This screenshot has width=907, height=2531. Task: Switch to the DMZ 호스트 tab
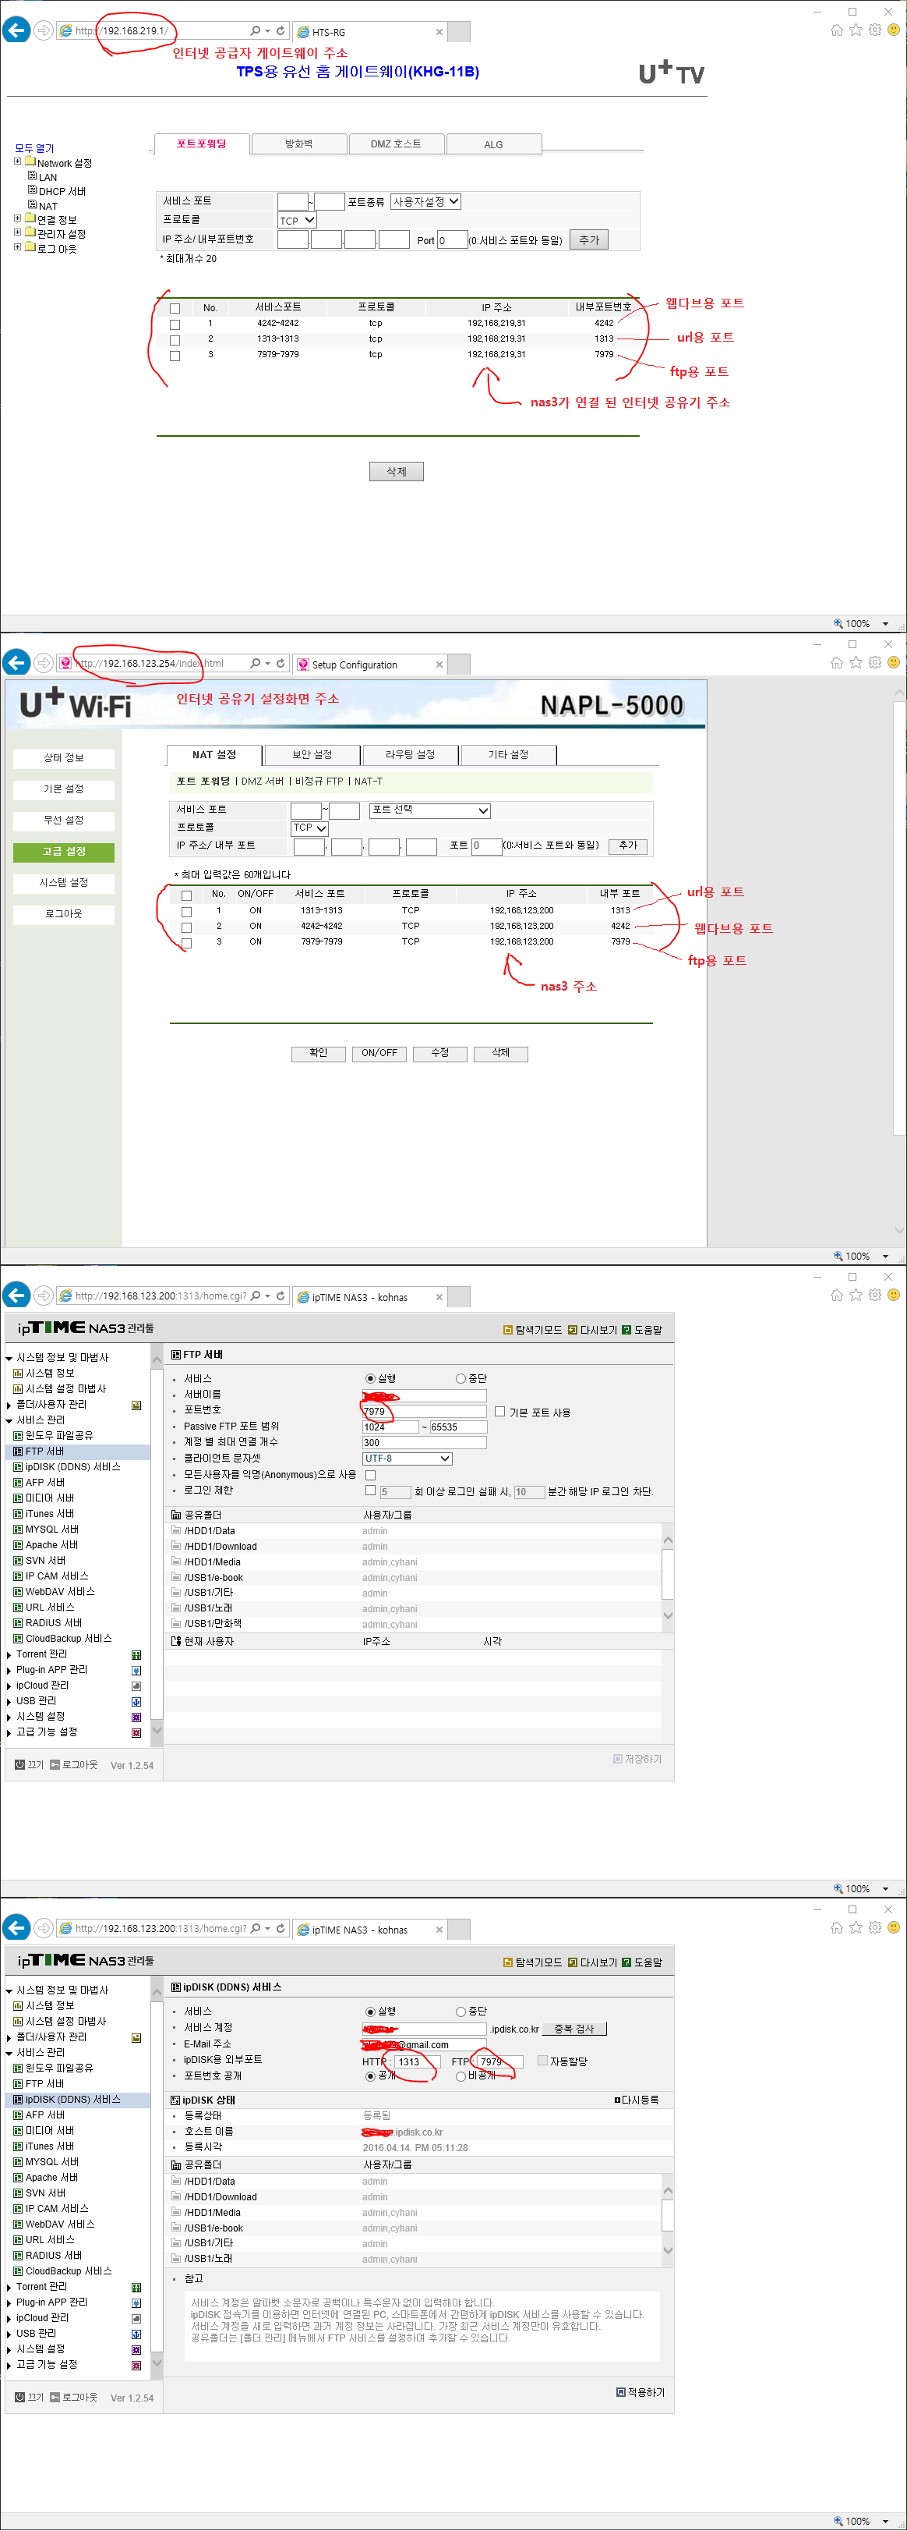396,144
